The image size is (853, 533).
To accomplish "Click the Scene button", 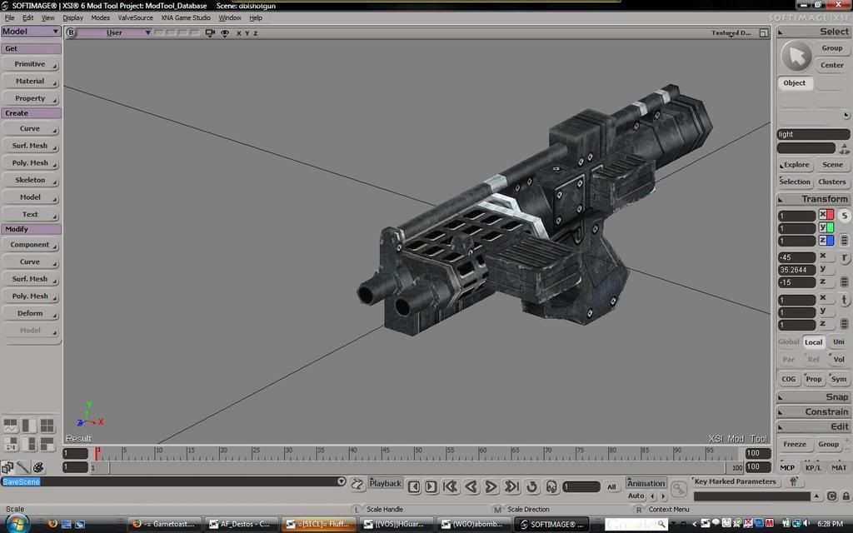I will [x=832, y=165].
